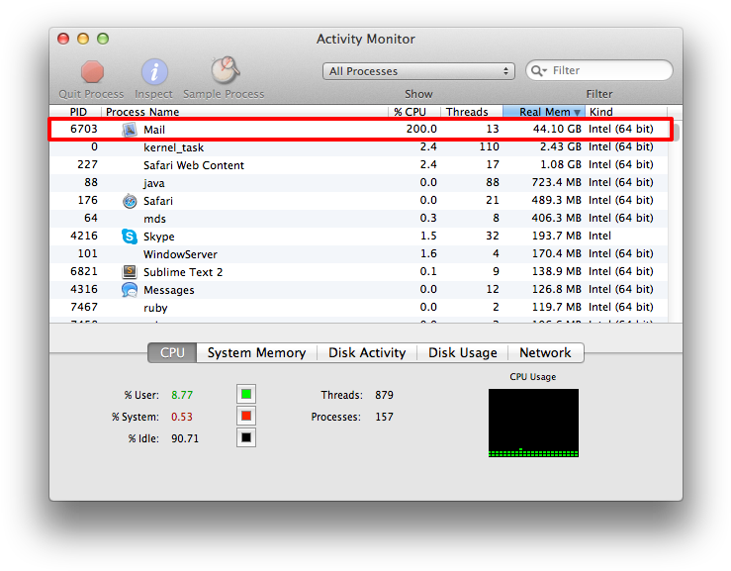The image size is (731, 571).
Task: Click the green % User color swatch
Action: pos(246,394)
